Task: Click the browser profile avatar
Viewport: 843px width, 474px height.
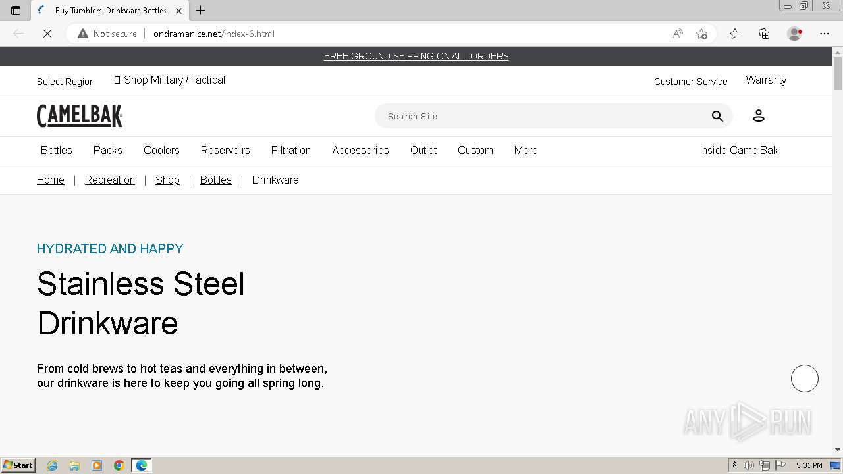Action: tap(795, 34)
